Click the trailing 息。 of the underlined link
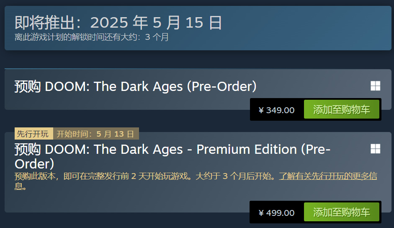 pos(21,186)
